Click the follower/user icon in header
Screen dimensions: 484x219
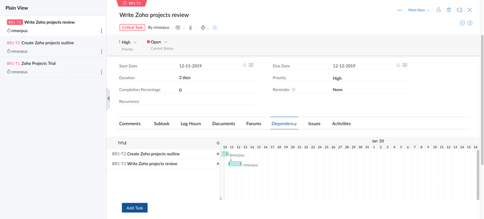[x=438, y=10]
